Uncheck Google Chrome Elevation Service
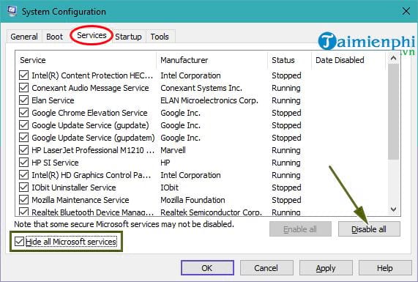Viewport: 418px width, 282px height. tap(23, 113)
